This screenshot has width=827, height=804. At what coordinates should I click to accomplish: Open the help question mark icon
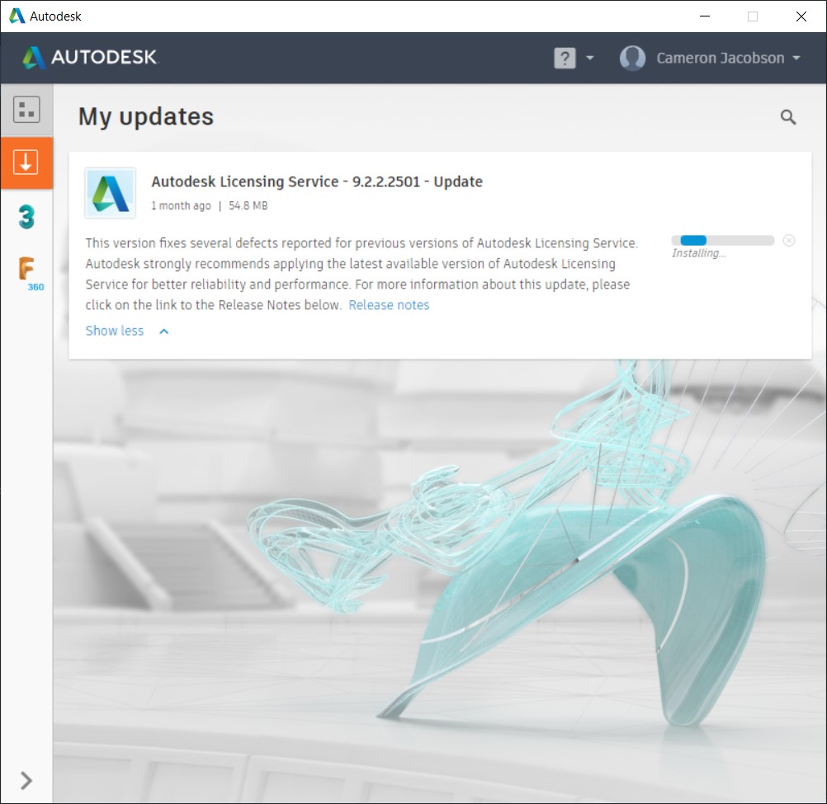point(565,58)
